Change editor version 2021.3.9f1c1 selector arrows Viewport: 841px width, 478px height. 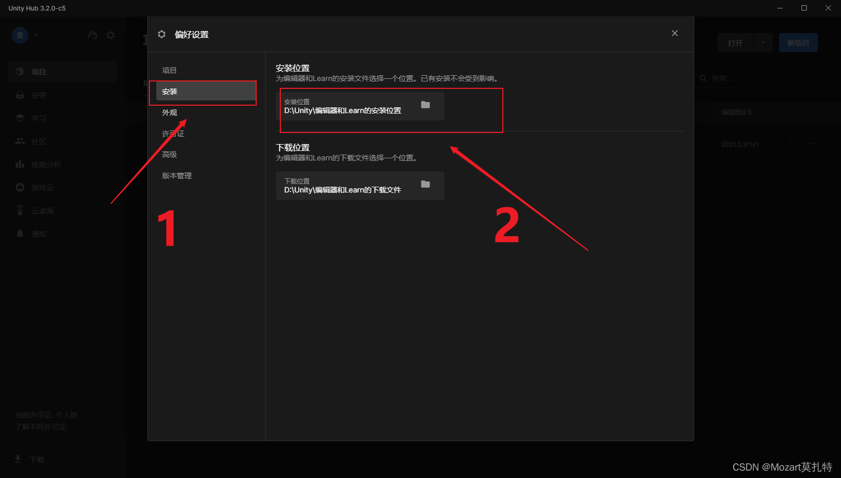(792, 145)
